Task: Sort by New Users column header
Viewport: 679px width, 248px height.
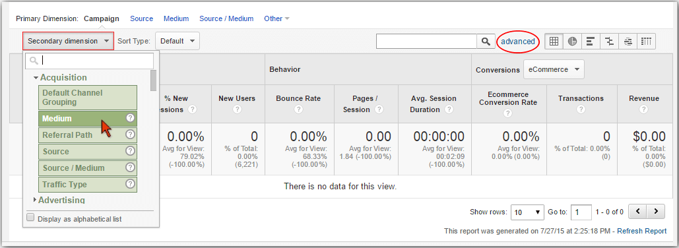Action: [237, 98]
